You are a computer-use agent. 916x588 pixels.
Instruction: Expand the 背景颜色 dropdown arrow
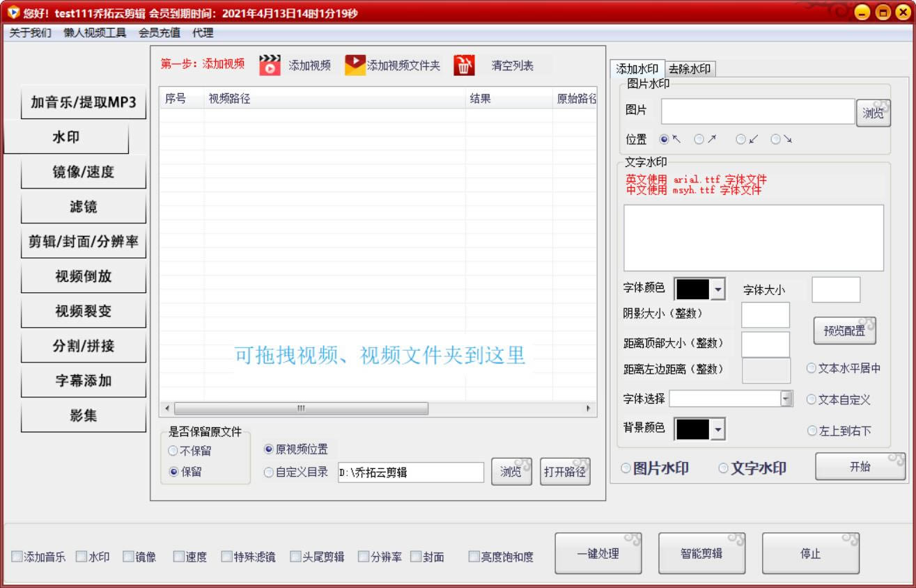coord(718,429)
